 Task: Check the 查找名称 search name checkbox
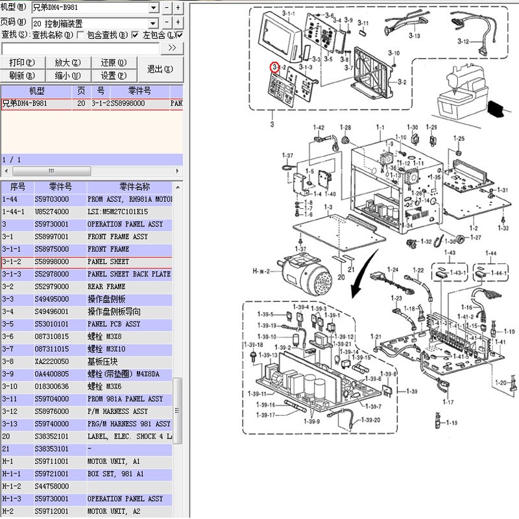coord(80,34)
